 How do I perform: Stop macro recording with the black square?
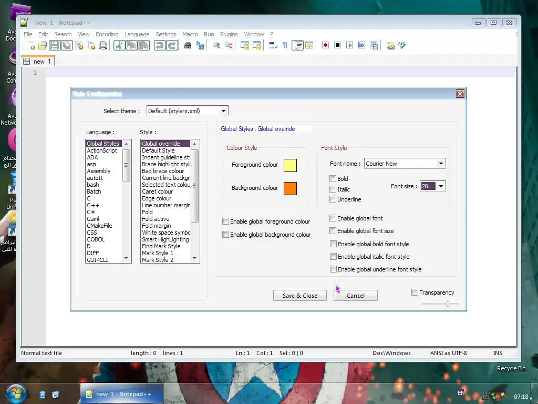[x=338, y=45]
